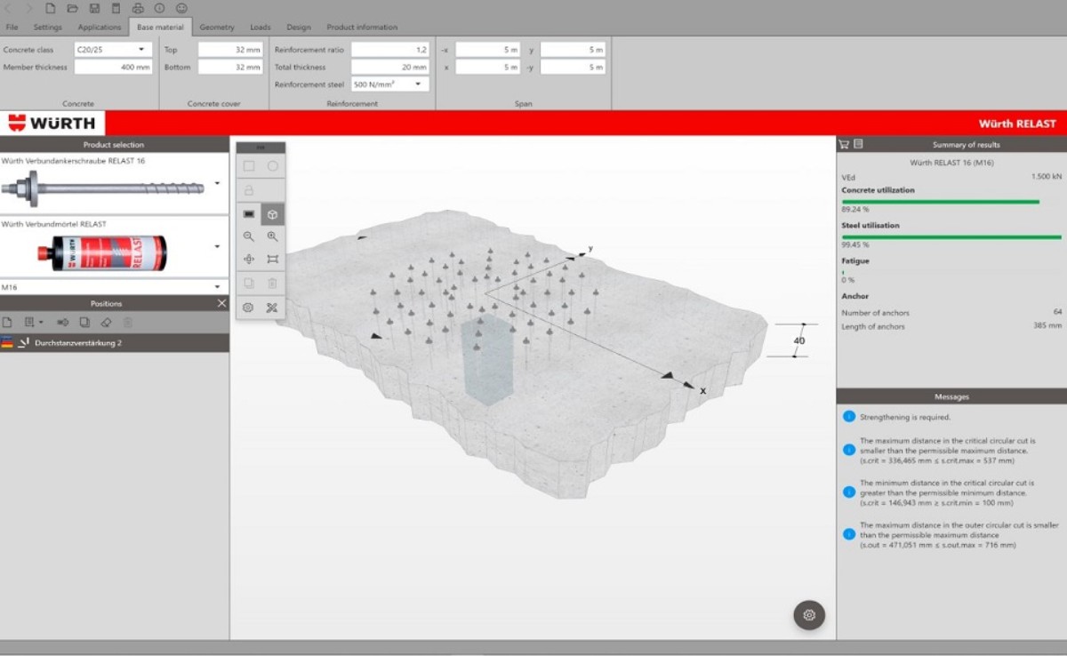This screenshot has height=656, width=1067.
Task: Open the info icon in the top toolbar
Action: click(x=159, y=9)
